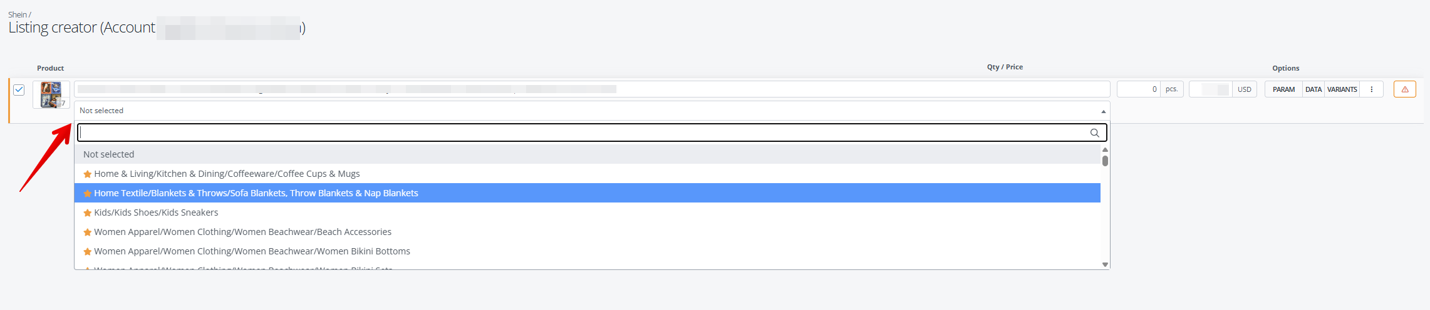
Task: Open the three-dot more options menu
Action: click(x=1372, y=89)
